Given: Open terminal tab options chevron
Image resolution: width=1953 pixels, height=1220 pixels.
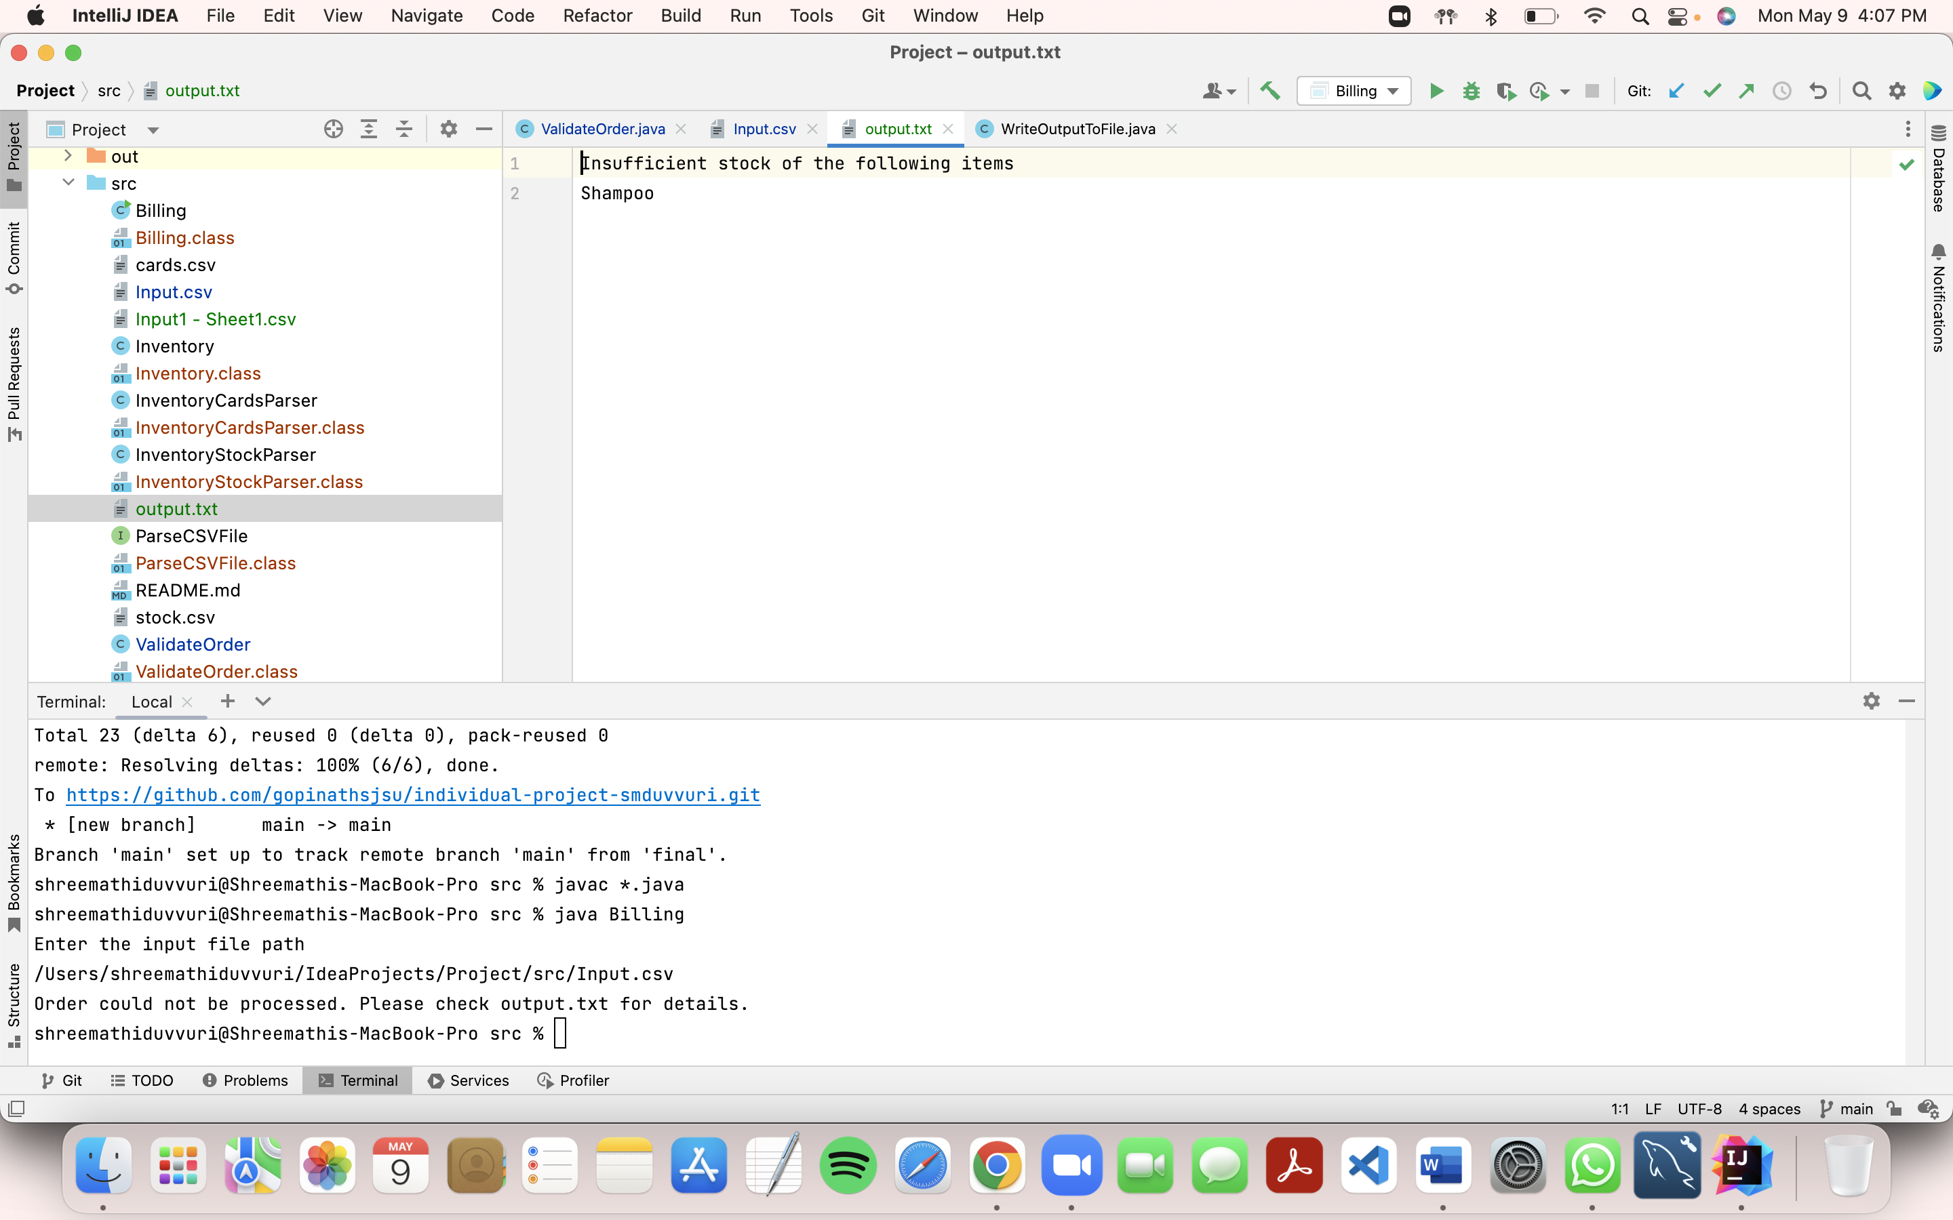Looking at the screenshot, I should (262, 701).
